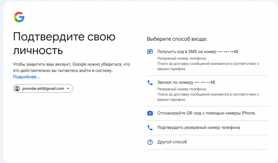Image resolution: width=278 pixels, height=163 pixels.
Task: Choose the "Звонок по номеру" sign-in option
Action: [x=207, y=91]
